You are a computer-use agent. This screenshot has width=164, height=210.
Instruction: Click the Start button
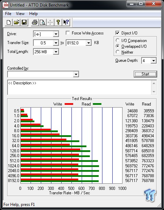coord(145,74)
